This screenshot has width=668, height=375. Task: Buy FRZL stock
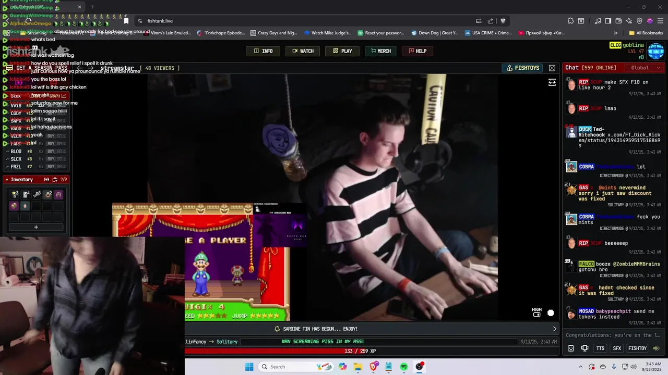click(51, 167)
